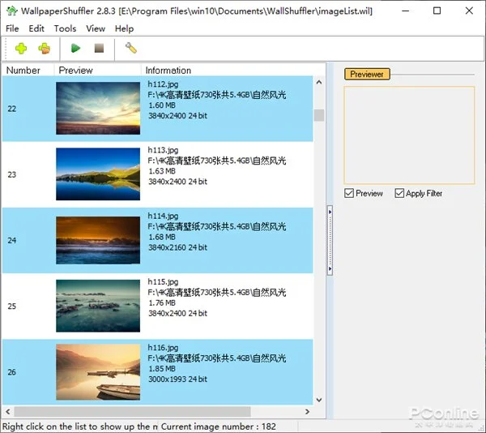Open the Help menu

click(x=124, y=28)
